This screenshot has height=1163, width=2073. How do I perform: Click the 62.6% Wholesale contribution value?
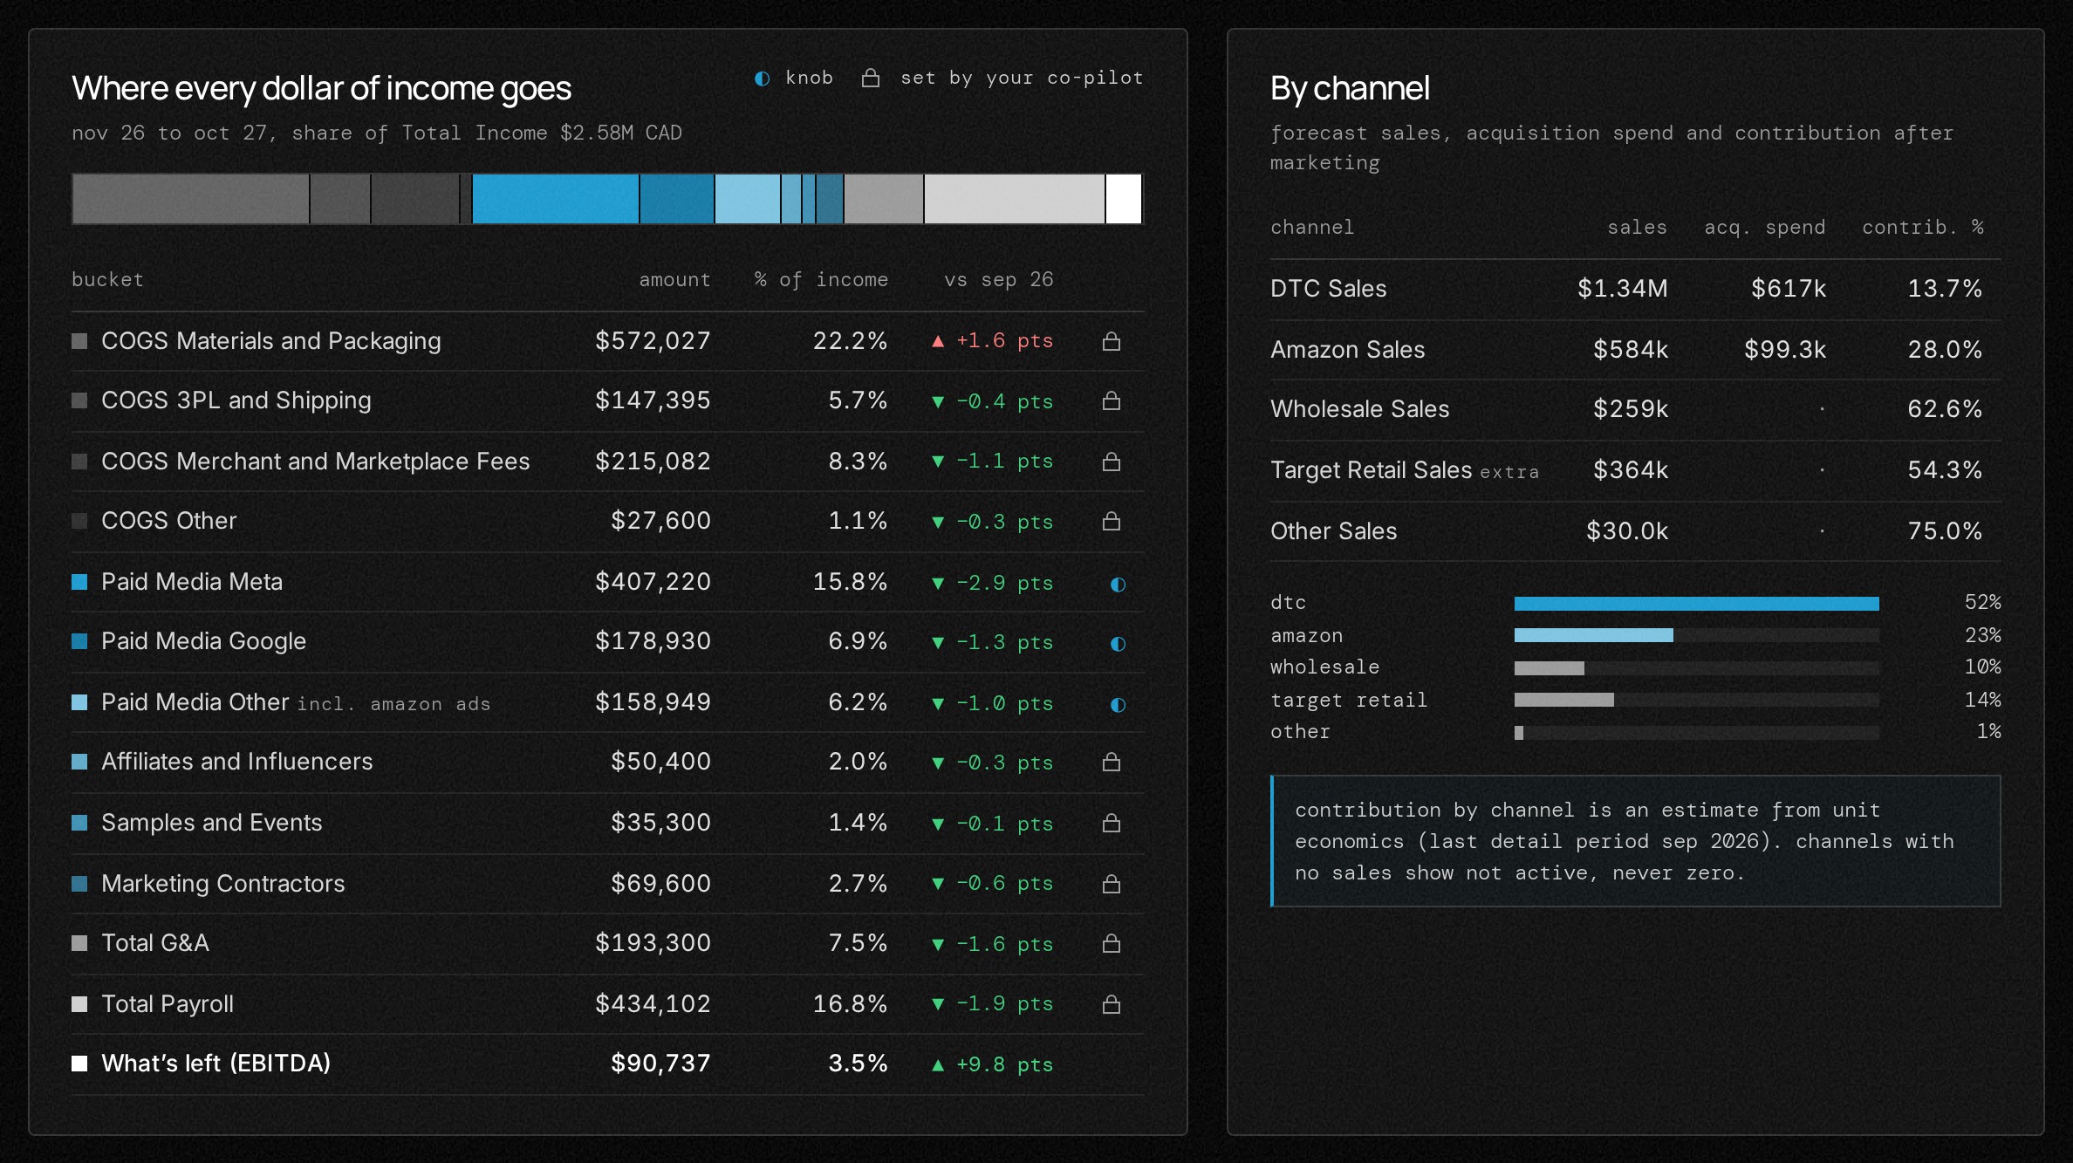coord(1945,409)
